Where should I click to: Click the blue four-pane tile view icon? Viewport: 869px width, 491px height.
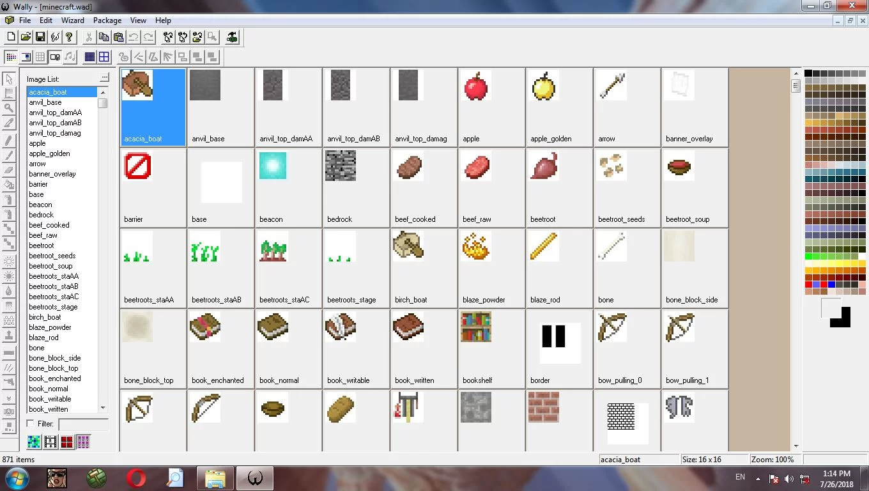104,57
